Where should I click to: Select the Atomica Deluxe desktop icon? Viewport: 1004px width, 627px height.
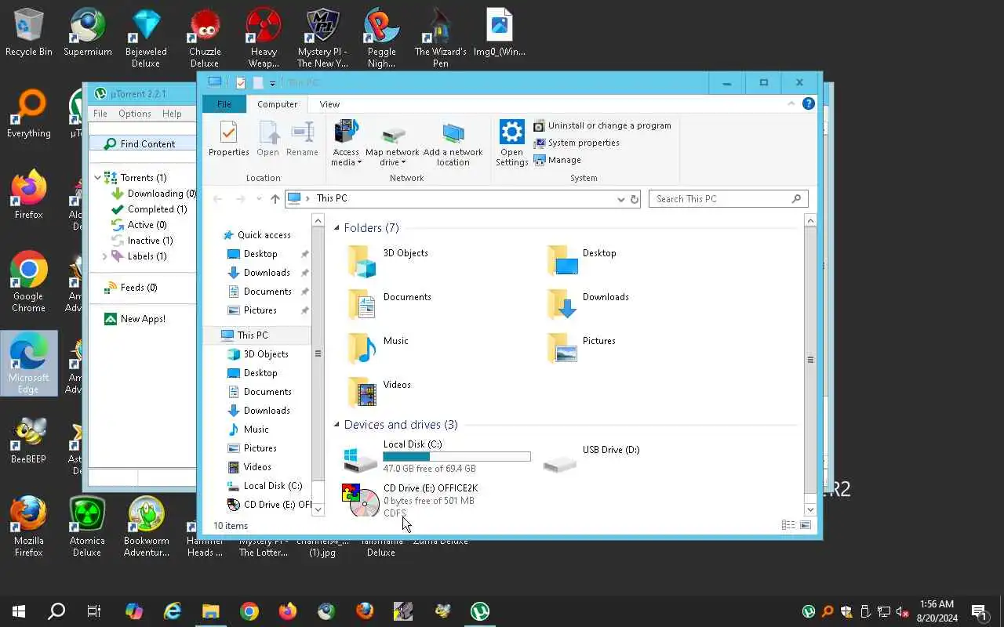click(87, 527)
